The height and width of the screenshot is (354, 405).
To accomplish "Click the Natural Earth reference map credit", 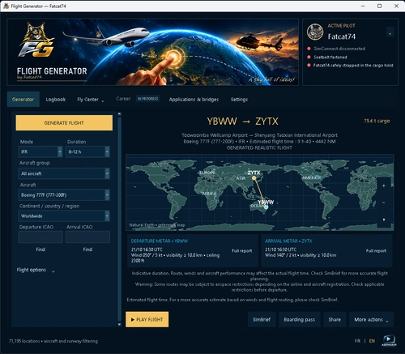I will pos(157,225).
